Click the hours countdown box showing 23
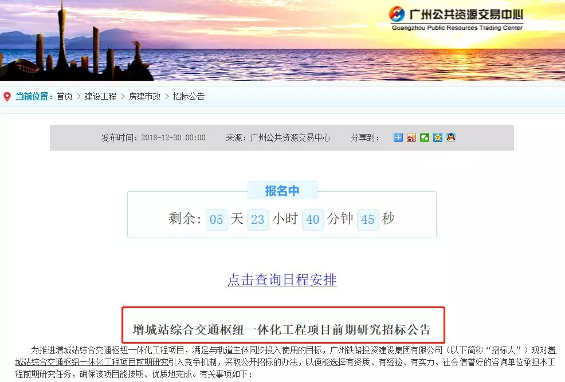 [258, 219]
